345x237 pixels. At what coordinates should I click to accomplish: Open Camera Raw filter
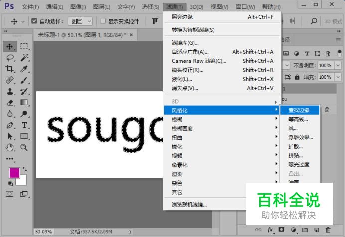tap(222, 61)
